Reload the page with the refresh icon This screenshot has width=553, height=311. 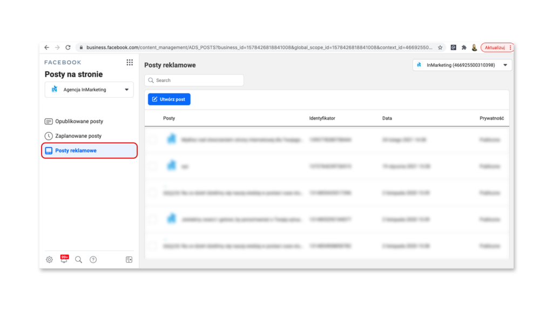[68, 48]
